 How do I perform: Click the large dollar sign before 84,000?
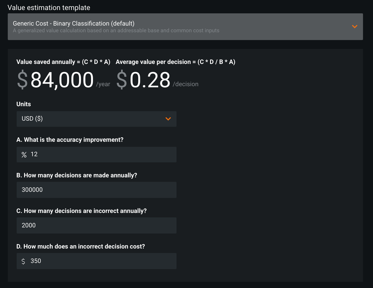coord(22,80)
